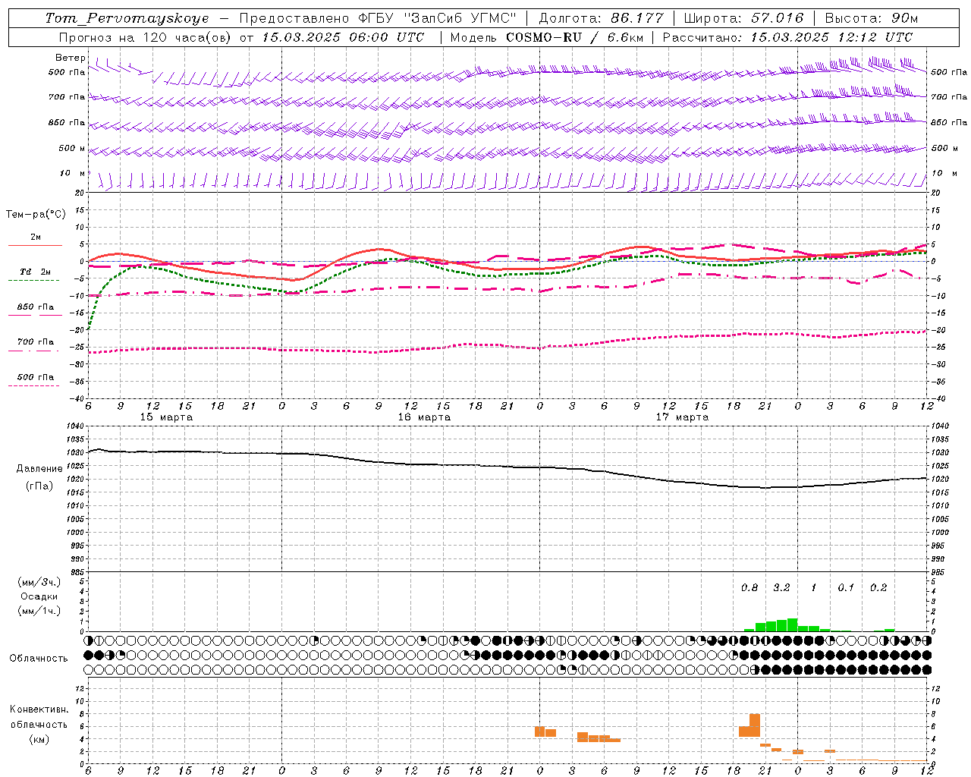
Task: Click the Широта: 57.016 value
Action: pyautogui.click(x=743, y=18)
